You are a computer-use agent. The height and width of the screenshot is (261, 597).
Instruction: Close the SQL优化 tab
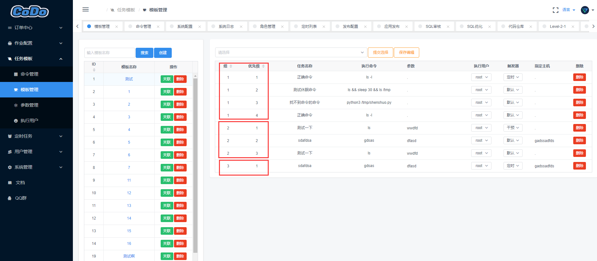pos(490,27)
